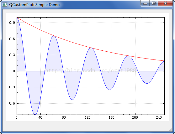Minimize the QCustomPlot window
The height and width of the screenshot is (134, 175).
[145, 3]
